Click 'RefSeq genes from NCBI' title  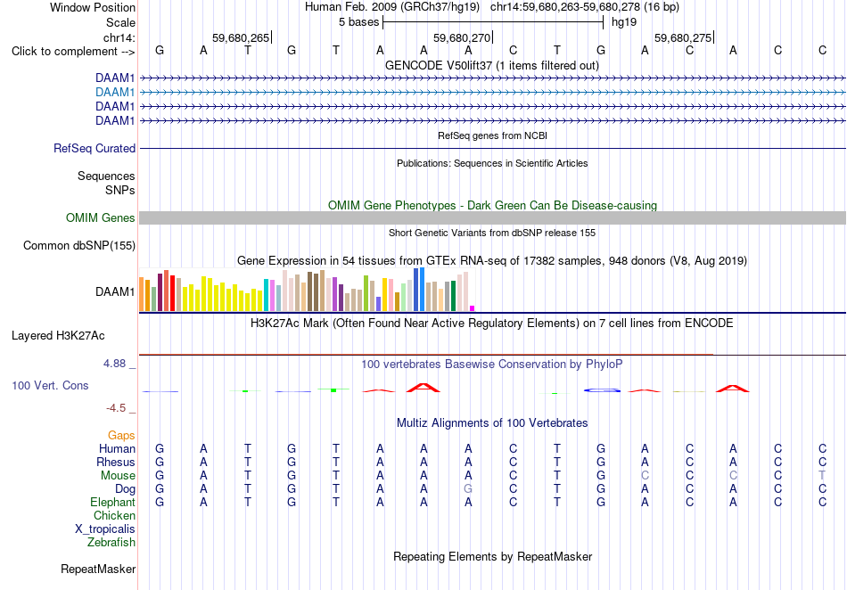point(492,135)
